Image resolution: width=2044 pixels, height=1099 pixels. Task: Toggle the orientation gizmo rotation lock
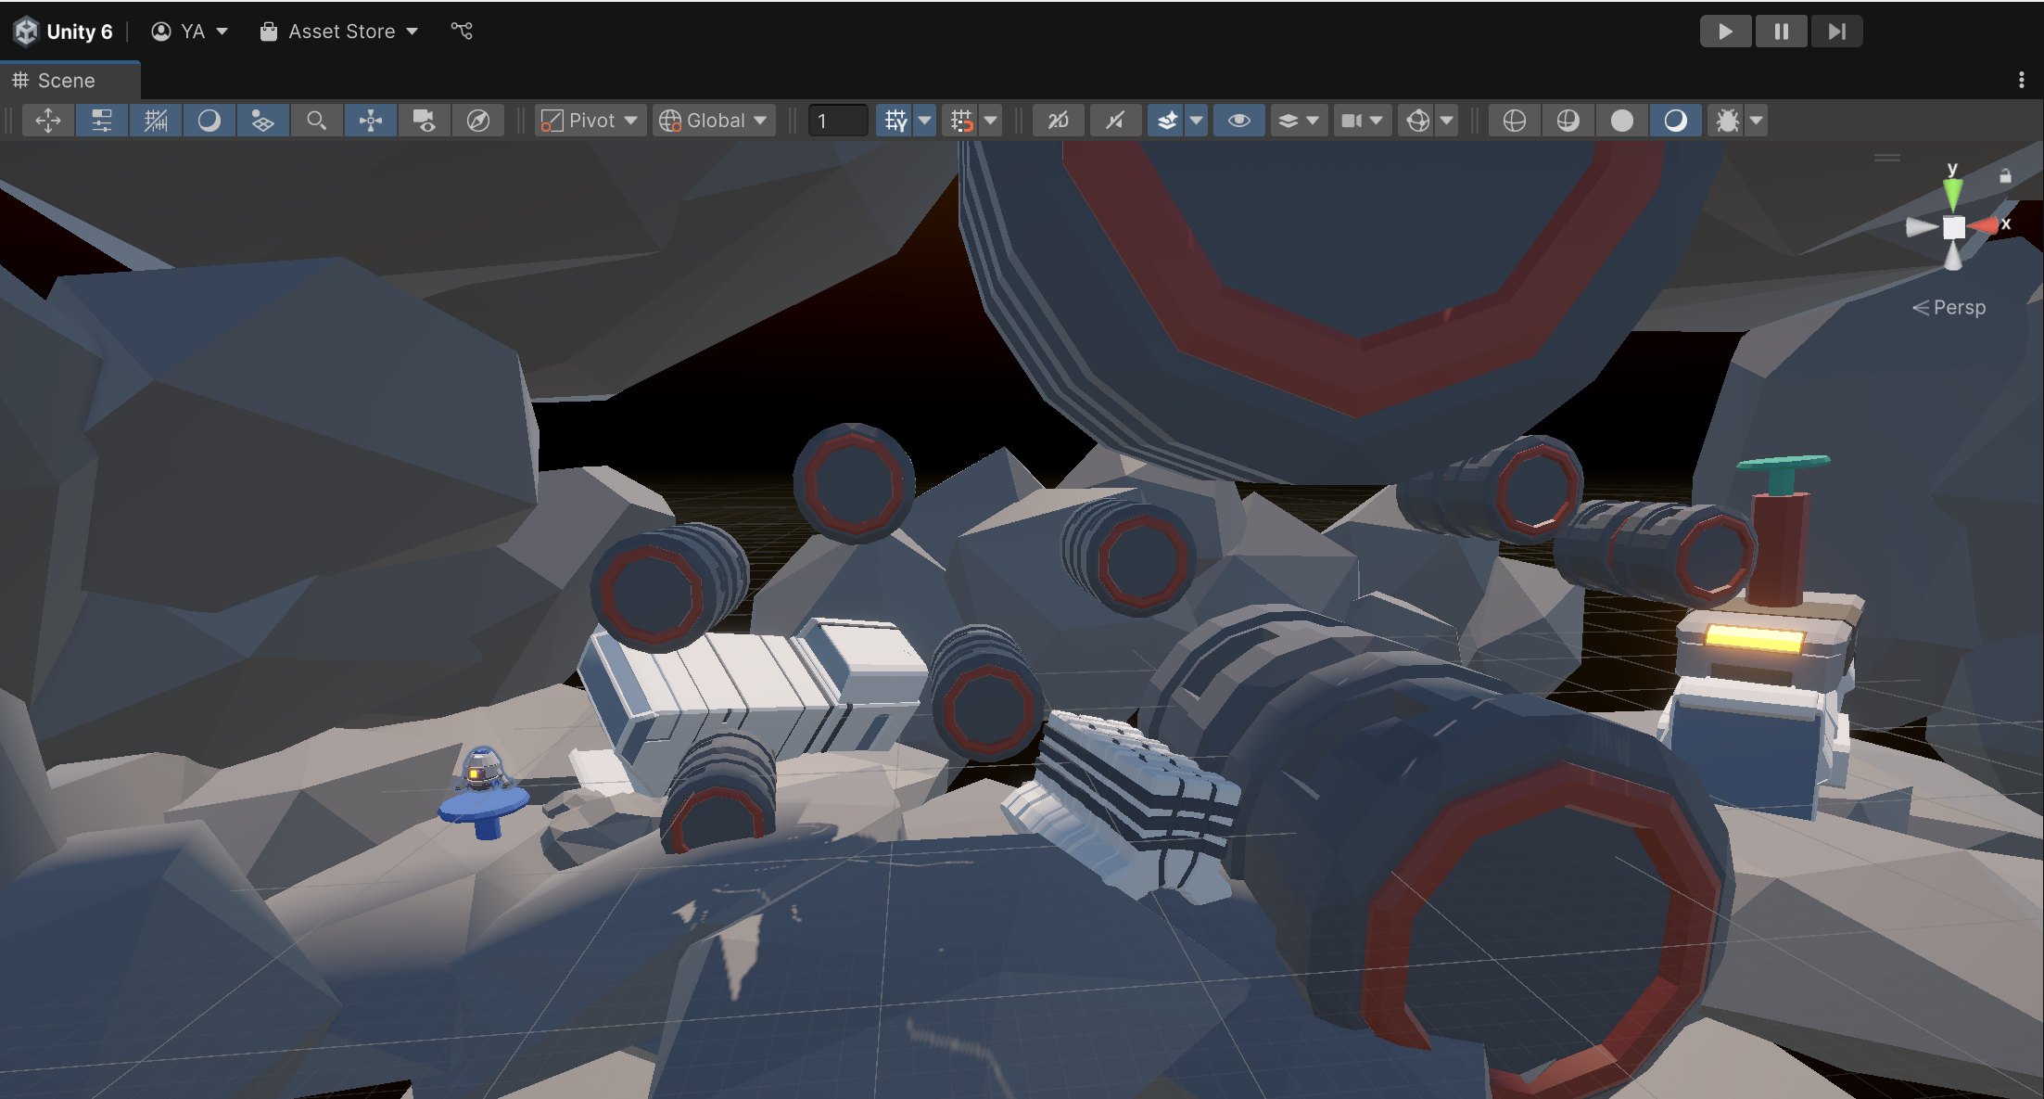point(2005,175)
